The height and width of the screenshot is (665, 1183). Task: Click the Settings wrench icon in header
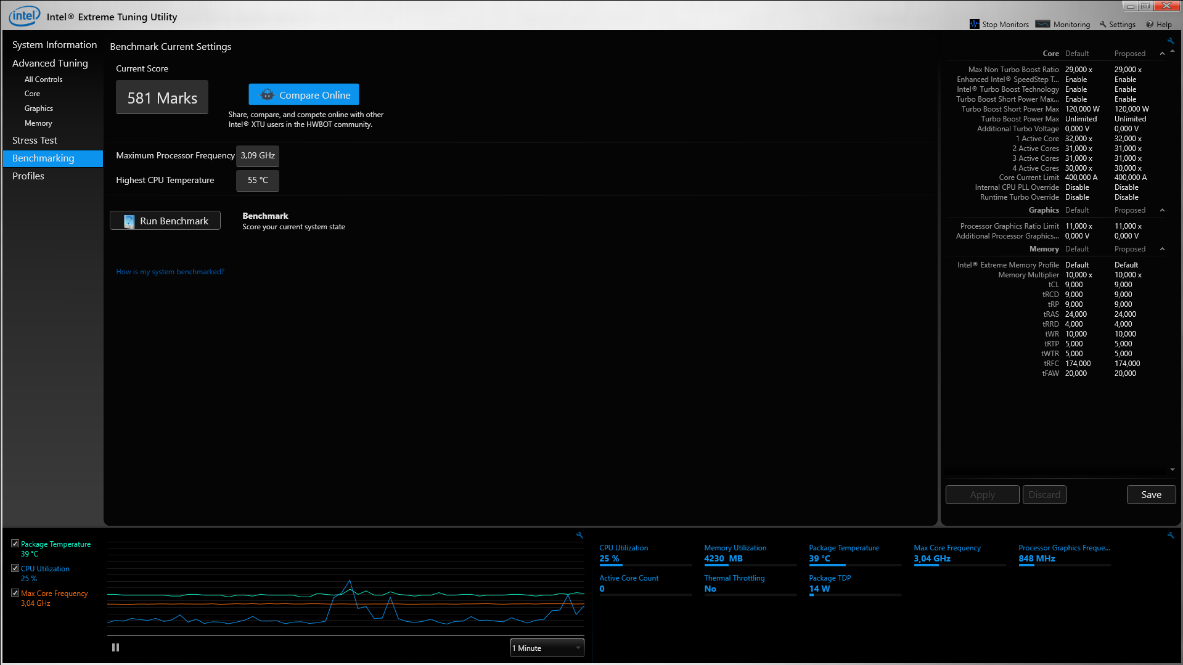coord(1103,24)
